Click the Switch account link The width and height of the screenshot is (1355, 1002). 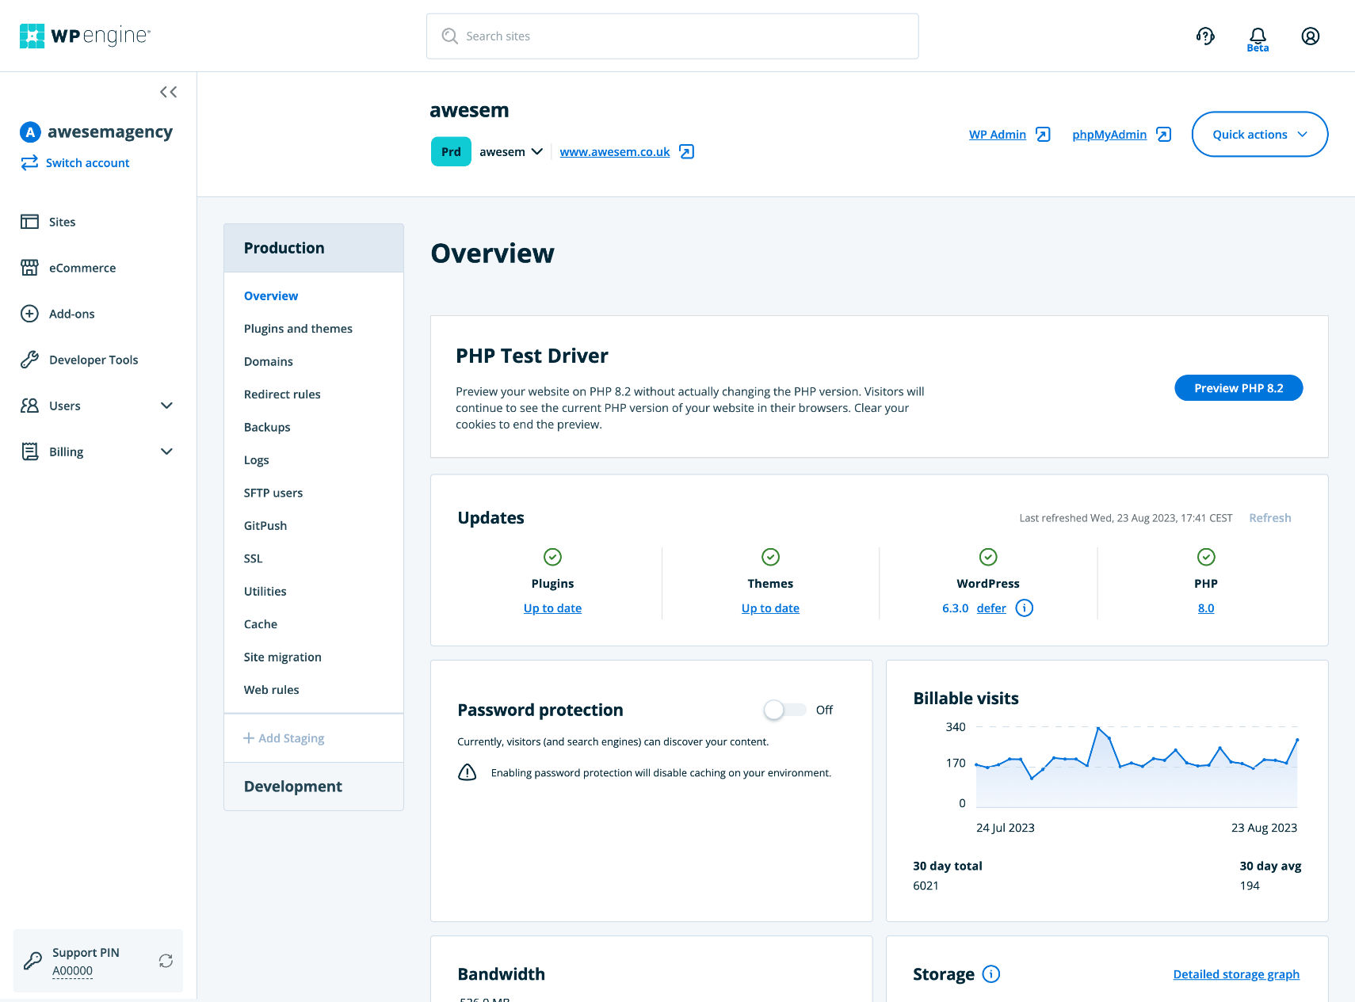pyautogui.click(x=87, y=162)
